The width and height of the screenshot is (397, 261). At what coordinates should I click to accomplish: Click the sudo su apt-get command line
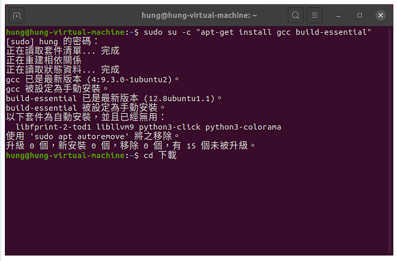coord(188,32)
